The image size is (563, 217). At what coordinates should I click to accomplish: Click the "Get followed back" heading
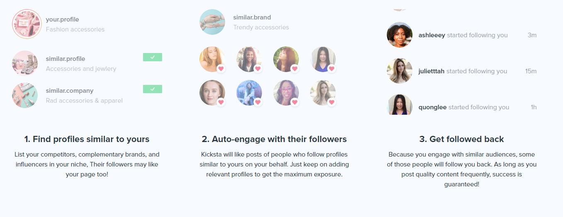coord(461,139)
